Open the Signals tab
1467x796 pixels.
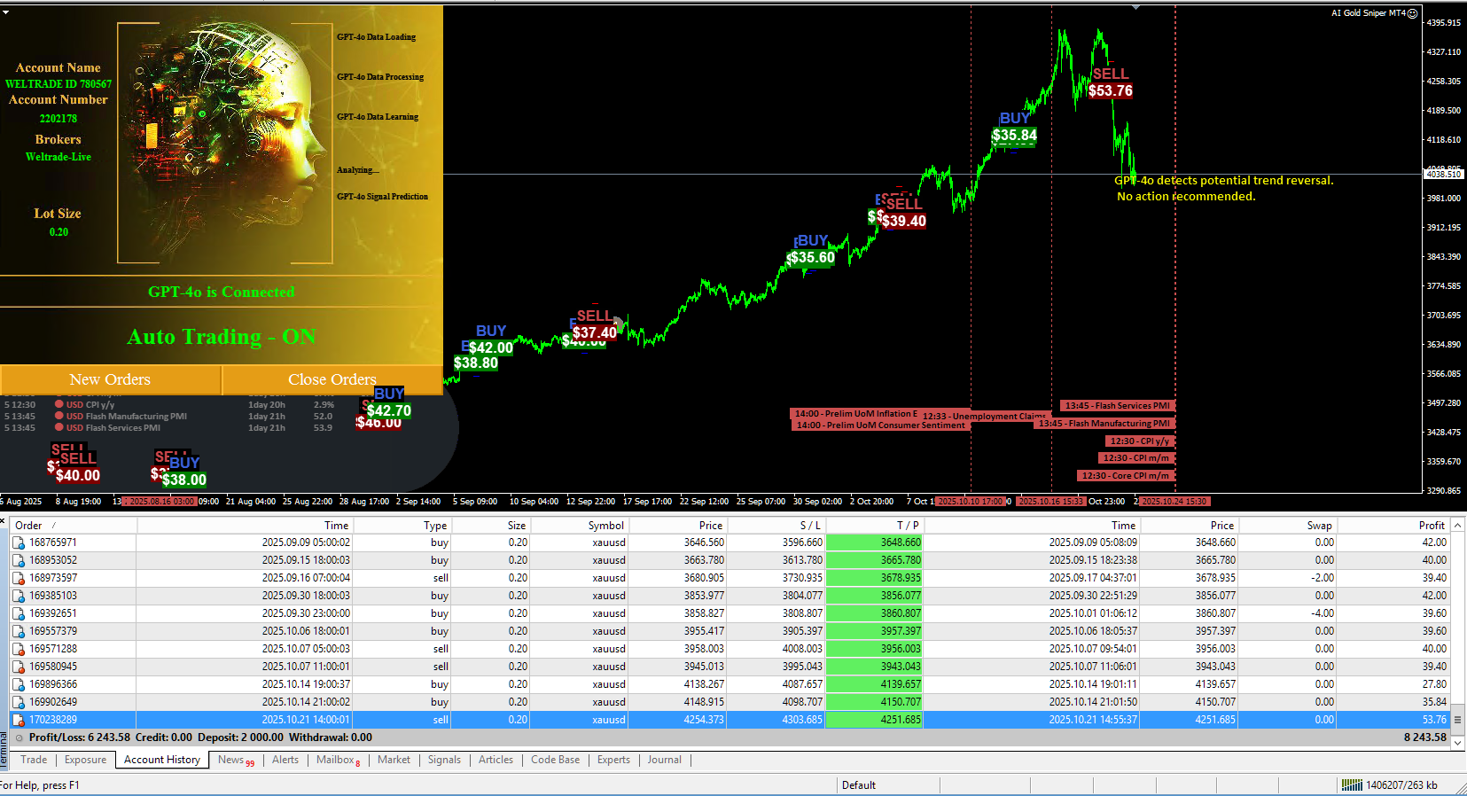pos(444,760)
